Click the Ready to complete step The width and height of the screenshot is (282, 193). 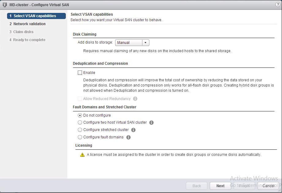pos(29,40)
